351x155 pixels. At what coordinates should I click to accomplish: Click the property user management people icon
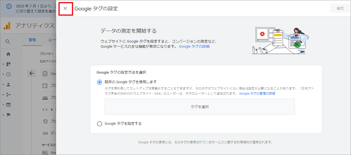pos(45,98)
